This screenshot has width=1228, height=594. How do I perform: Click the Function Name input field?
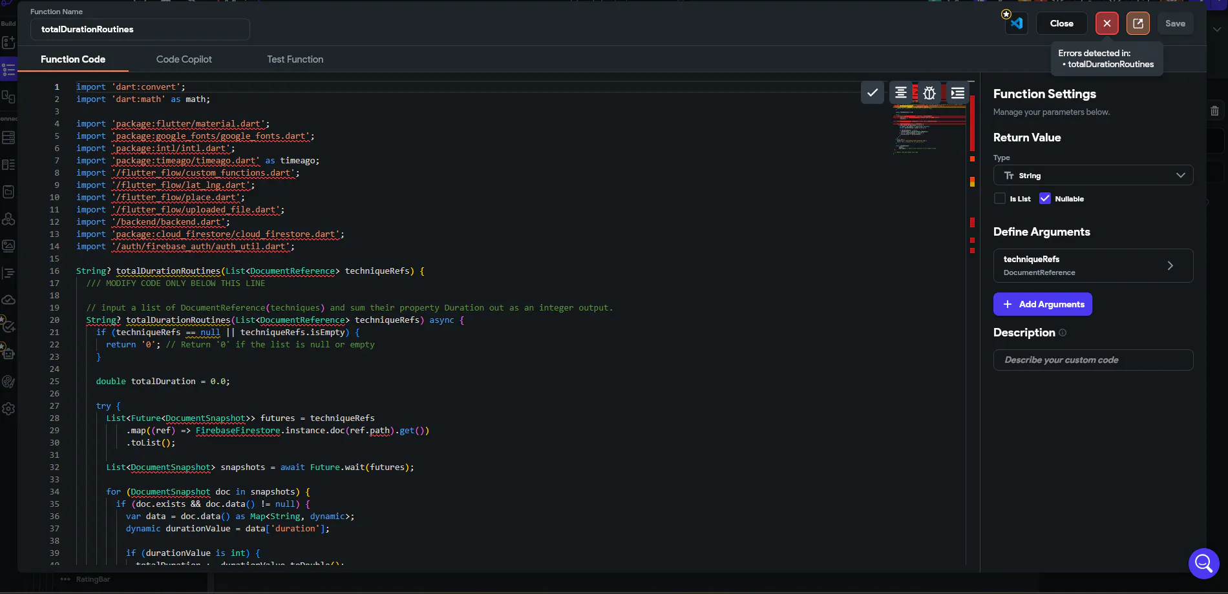pyautogui.click(x=140, y=29)
